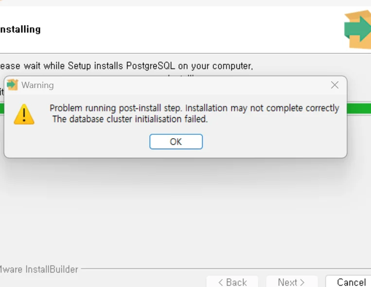Click the disabled Next button
Screen dimensions: 371x287
[292, 282]
